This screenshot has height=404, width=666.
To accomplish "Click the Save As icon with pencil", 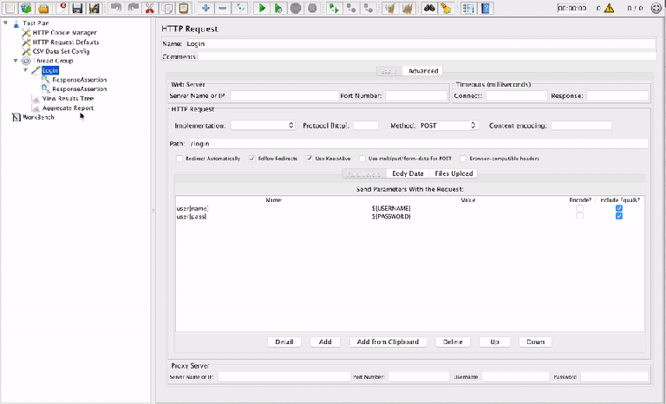I will pos(94,8).
